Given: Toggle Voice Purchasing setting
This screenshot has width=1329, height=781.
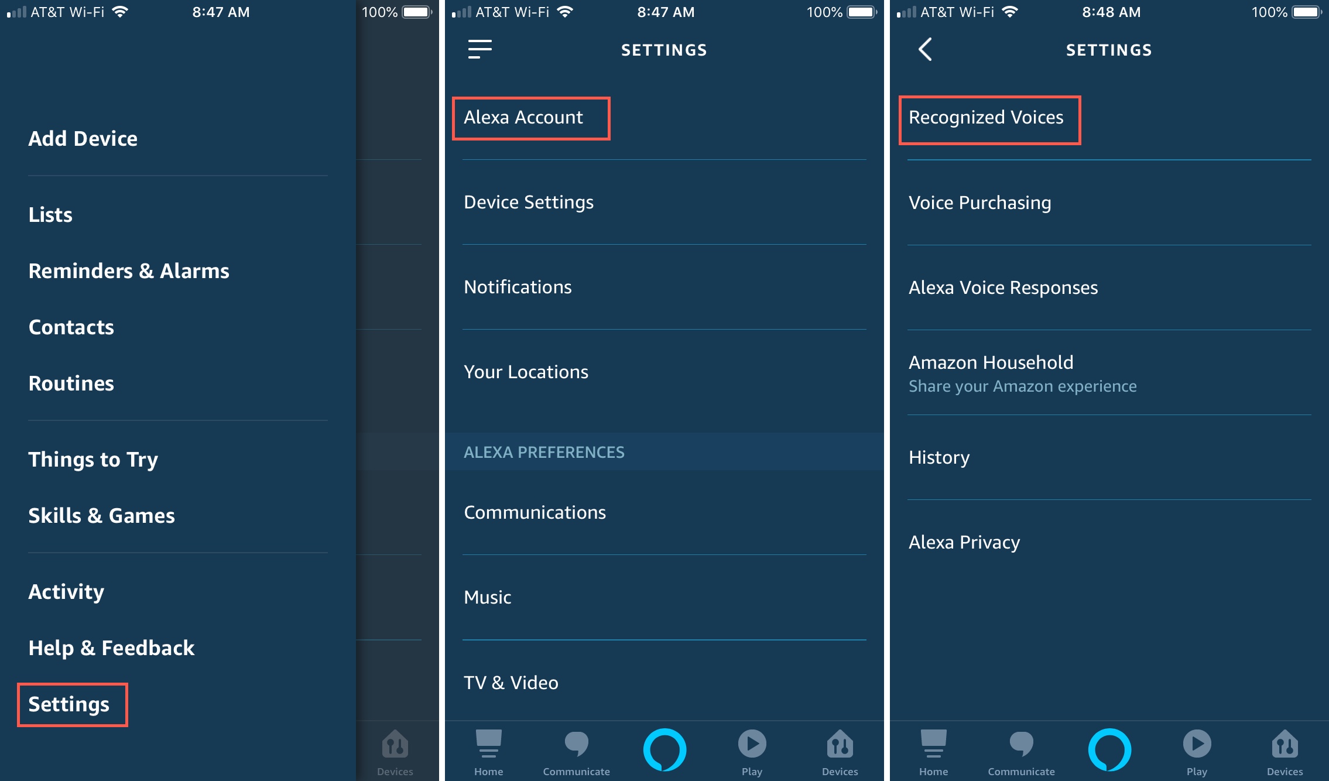Looking at the screenshot, I should pos(981,203).
